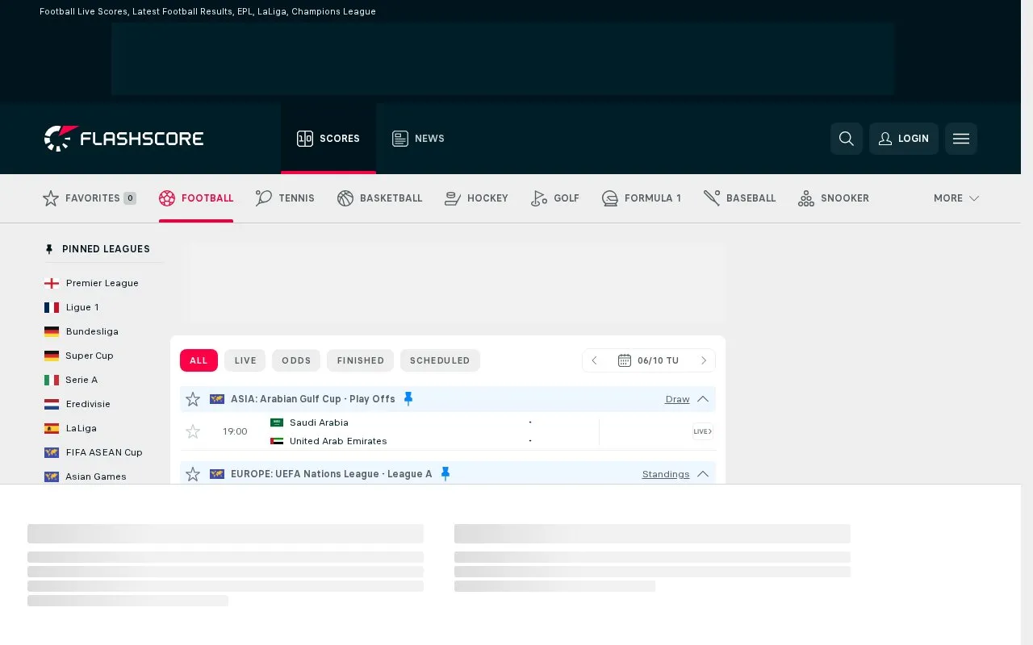Viewport: 1033px width, 645px height.
Task: Select the BASEBALL sport tab
Action: click(739, 198)
